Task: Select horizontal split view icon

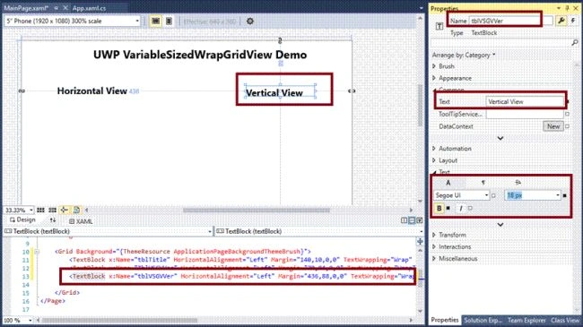Action: (412, 220)
